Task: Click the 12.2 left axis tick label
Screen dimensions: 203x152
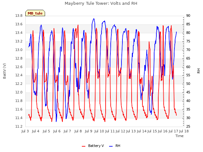Action: pyautogui.click(x=19, y=84)
